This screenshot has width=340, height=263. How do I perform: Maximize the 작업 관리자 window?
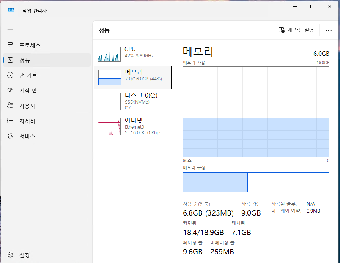312,6
